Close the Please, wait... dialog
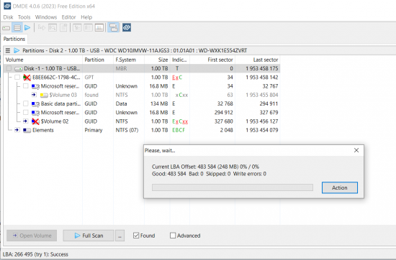396x260 pixels. click(356, 150)
